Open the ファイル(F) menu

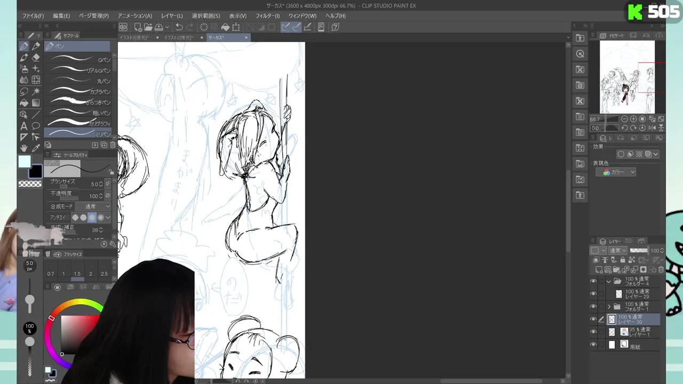33,16
